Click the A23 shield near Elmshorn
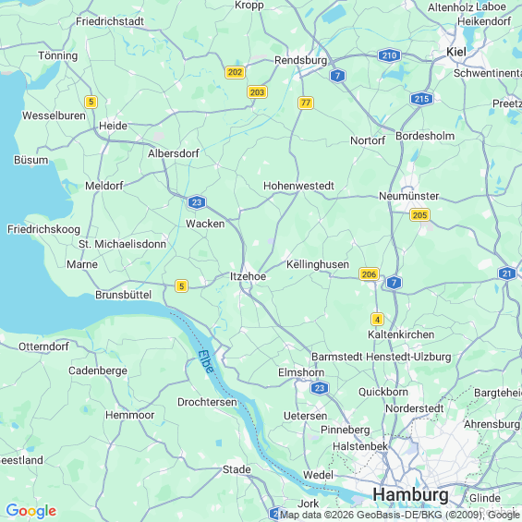This screenshot has height=522, width=522. tap(320, 388)
